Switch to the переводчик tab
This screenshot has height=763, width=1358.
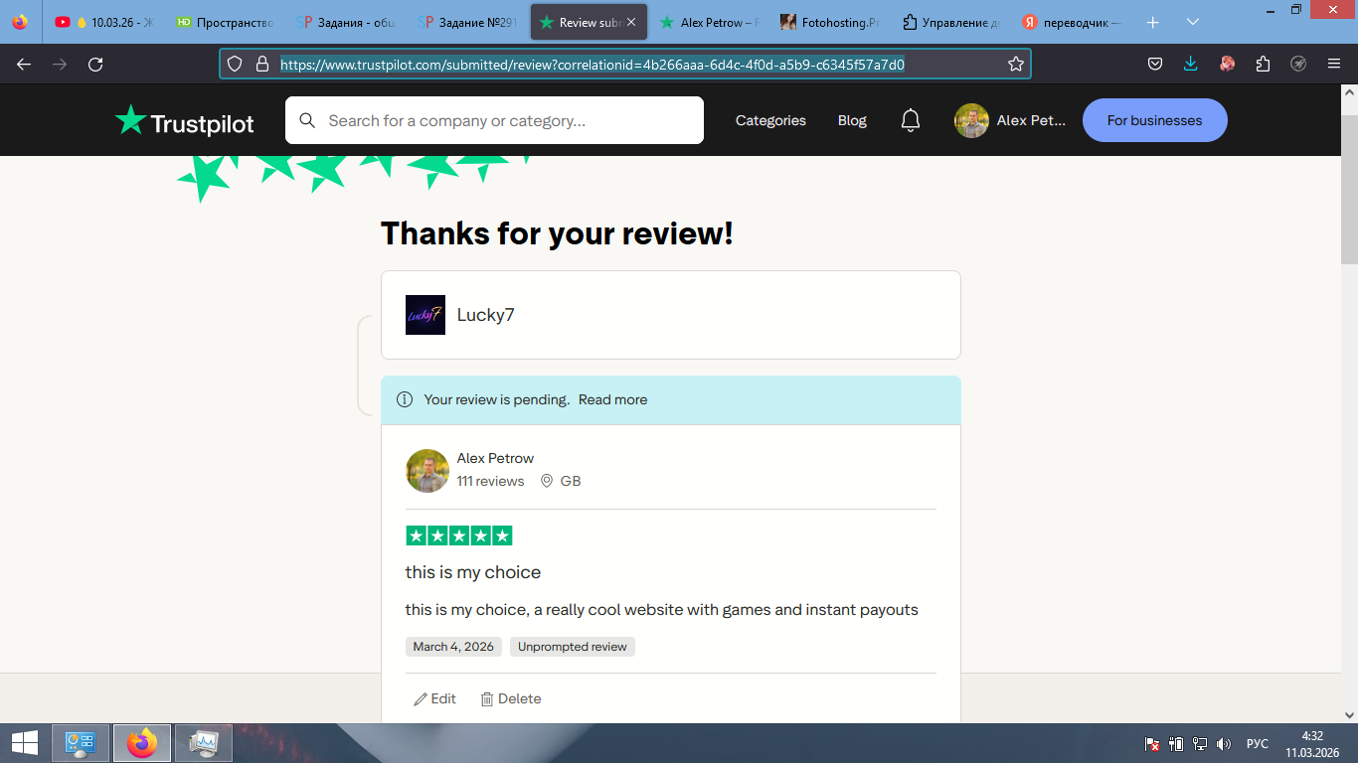(1074, 22)
